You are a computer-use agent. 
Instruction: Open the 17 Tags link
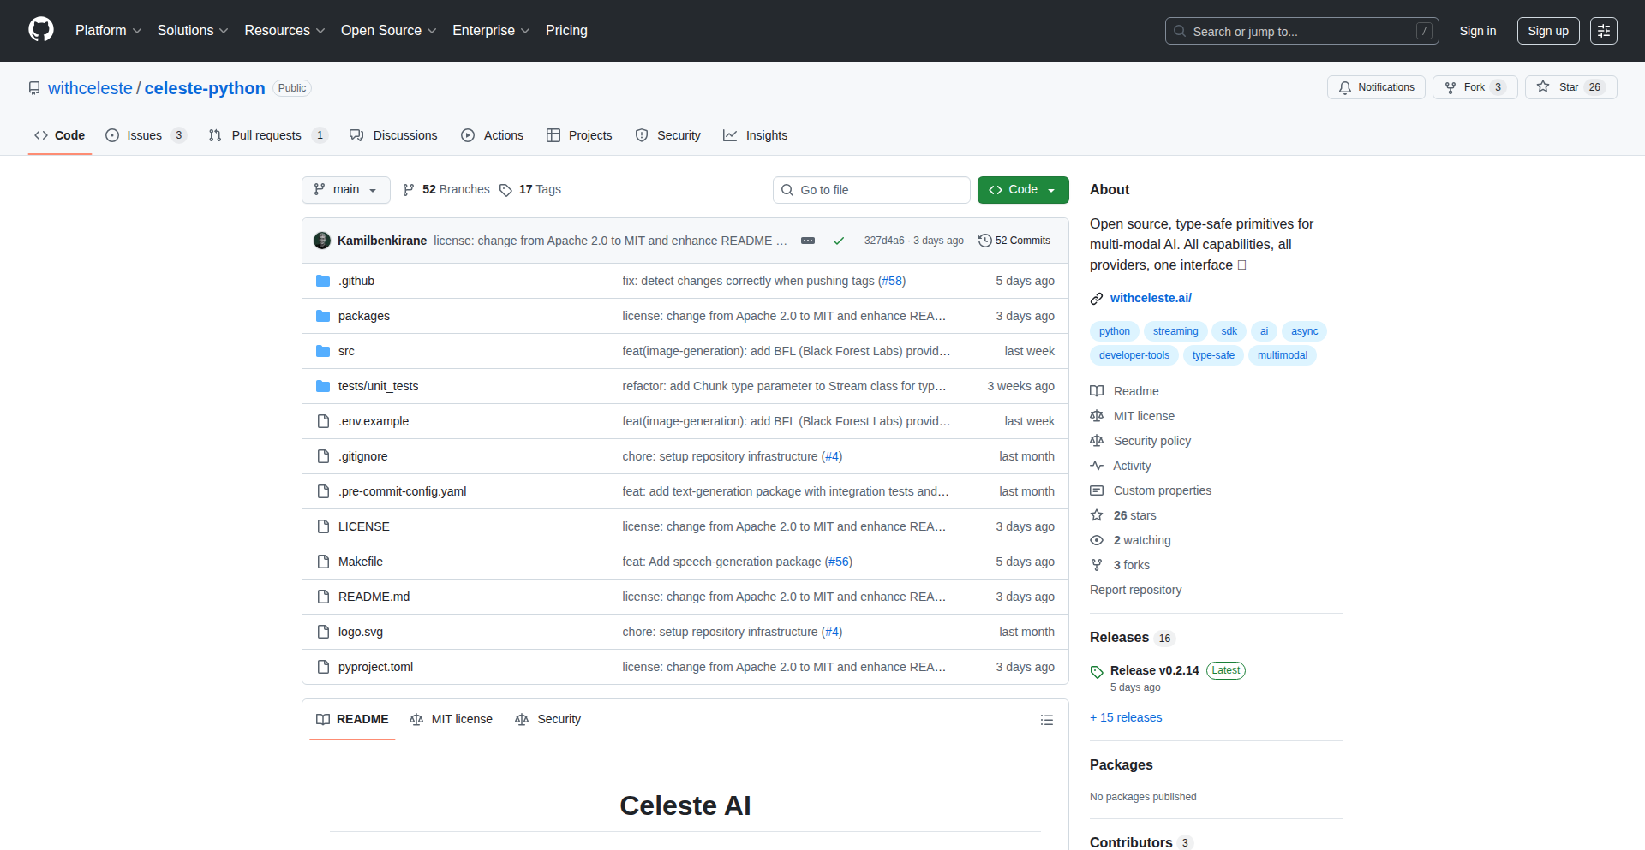point(530,189)
